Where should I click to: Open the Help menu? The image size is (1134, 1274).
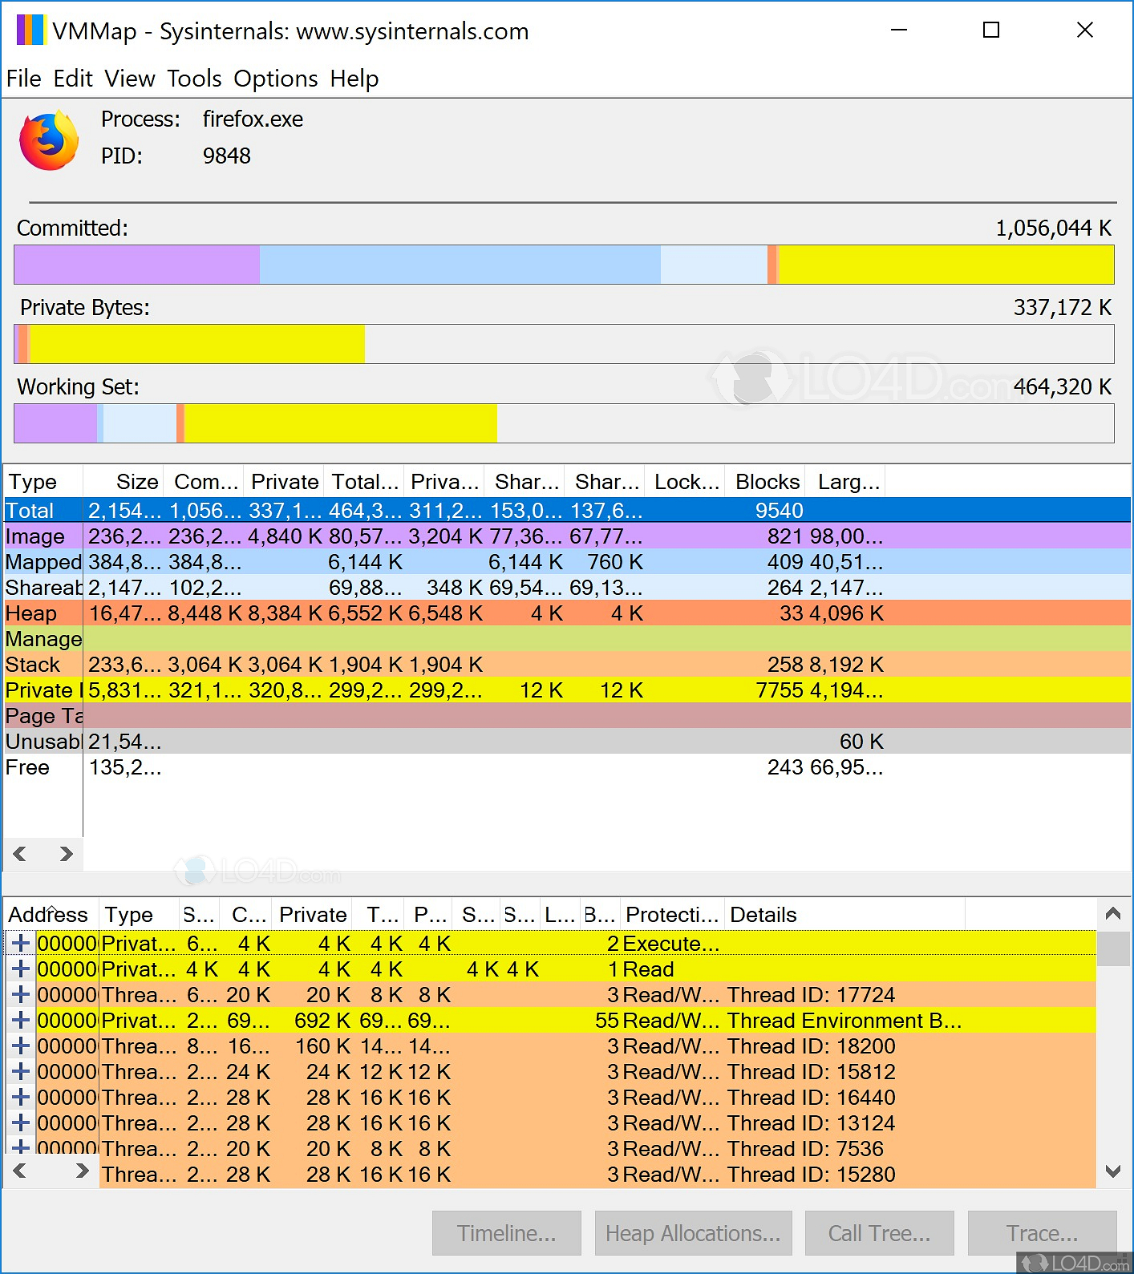(354, 79)
